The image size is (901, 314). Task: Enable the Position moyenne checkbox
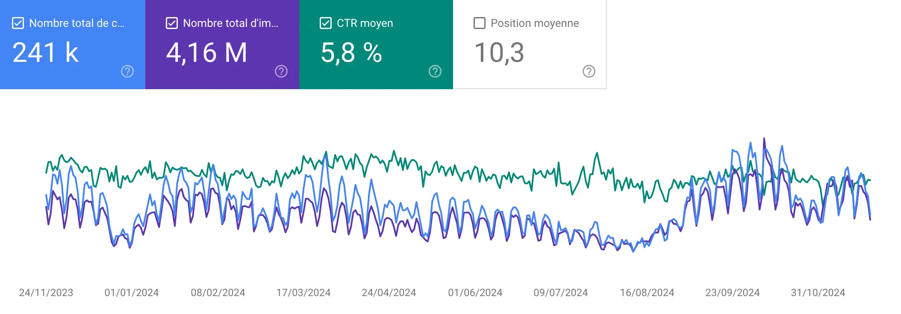(480, 23)
